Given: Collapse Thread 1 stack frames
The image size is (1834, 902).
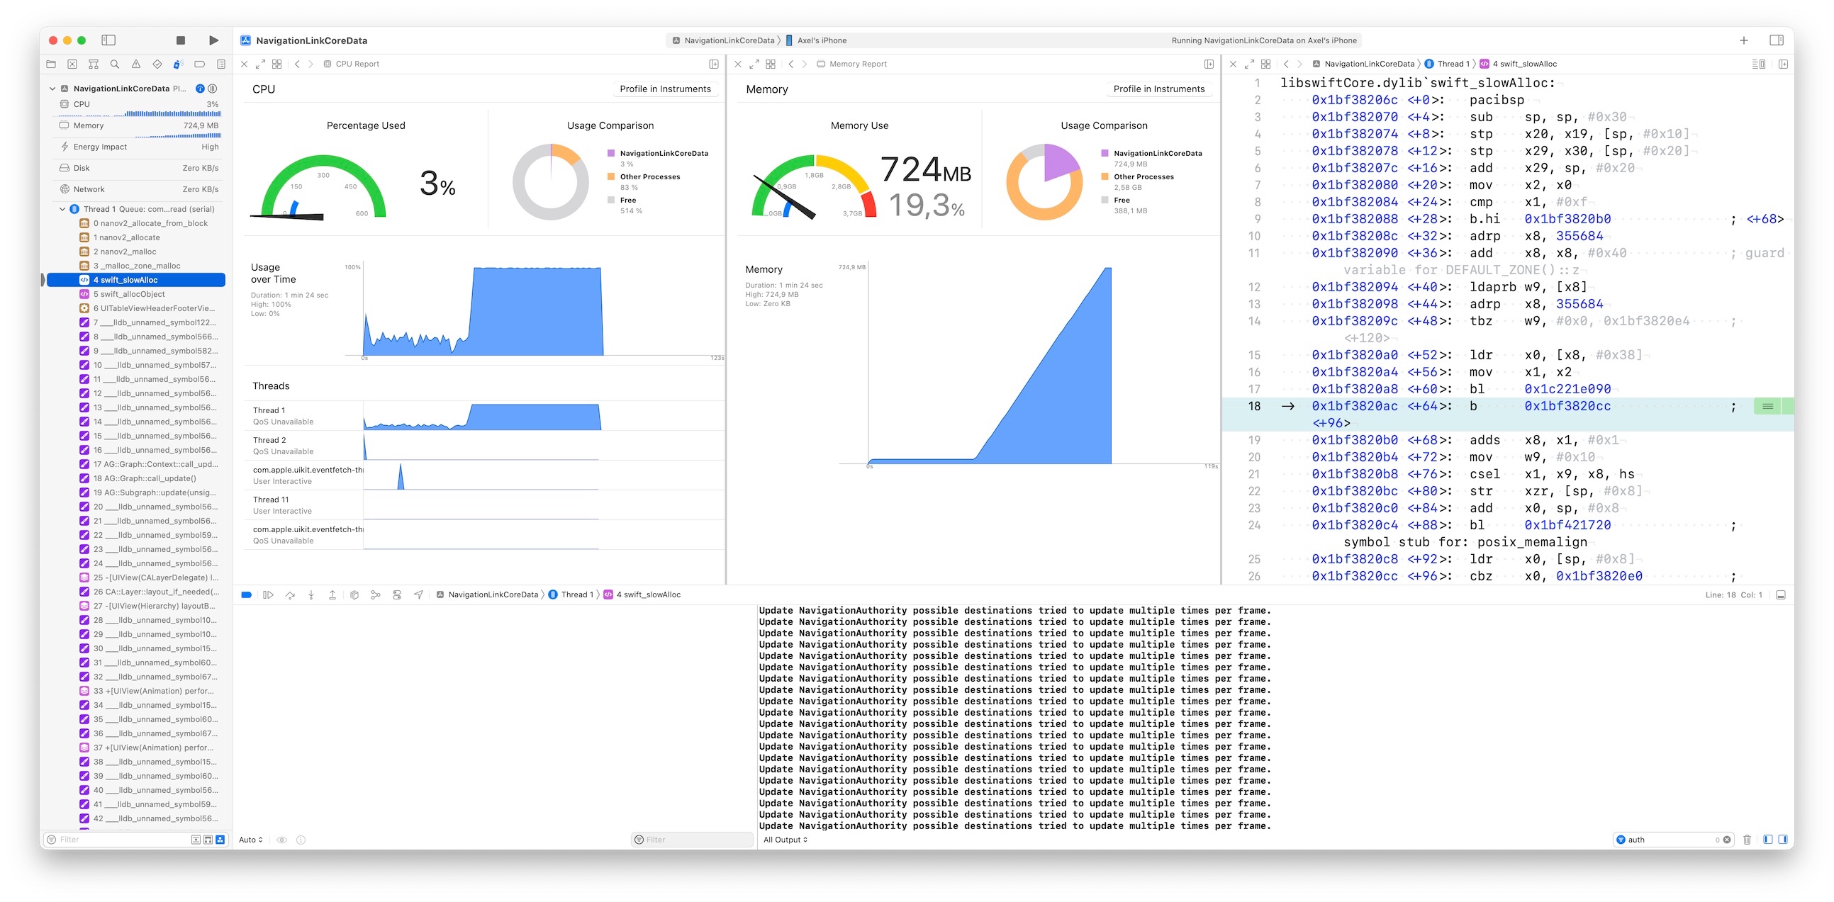Looking at the screenshot, I should tap(62, 209).
